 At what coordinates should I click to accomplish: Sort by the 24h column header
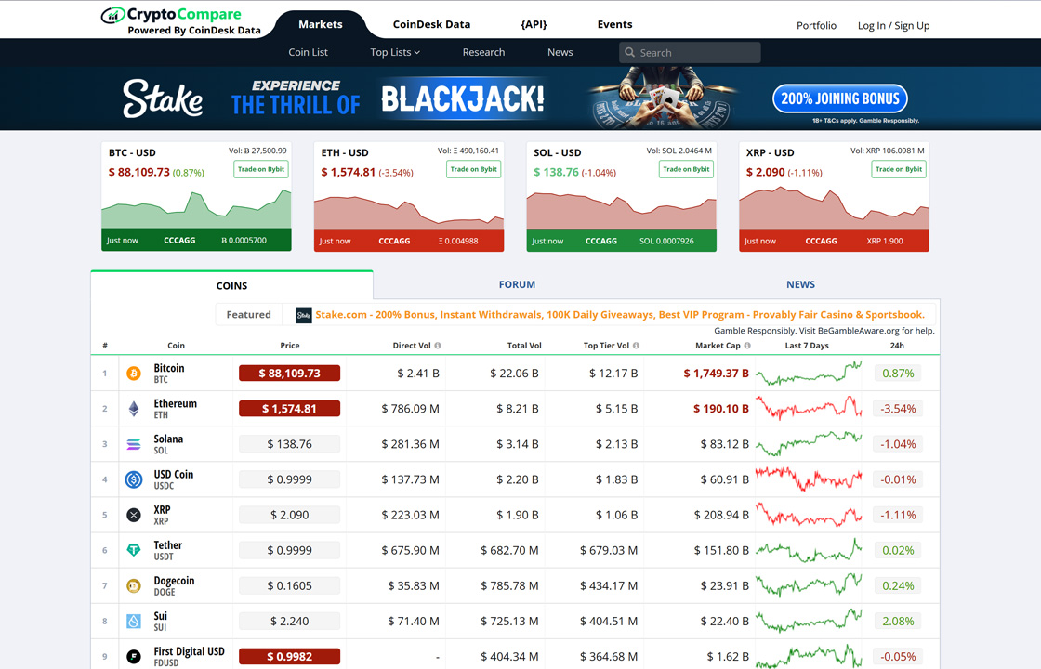(x=897, y=346)
